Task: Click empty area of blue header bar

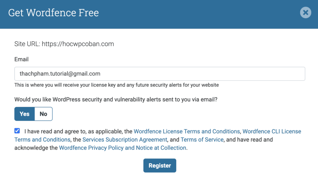Action: (x=199, y=13)
